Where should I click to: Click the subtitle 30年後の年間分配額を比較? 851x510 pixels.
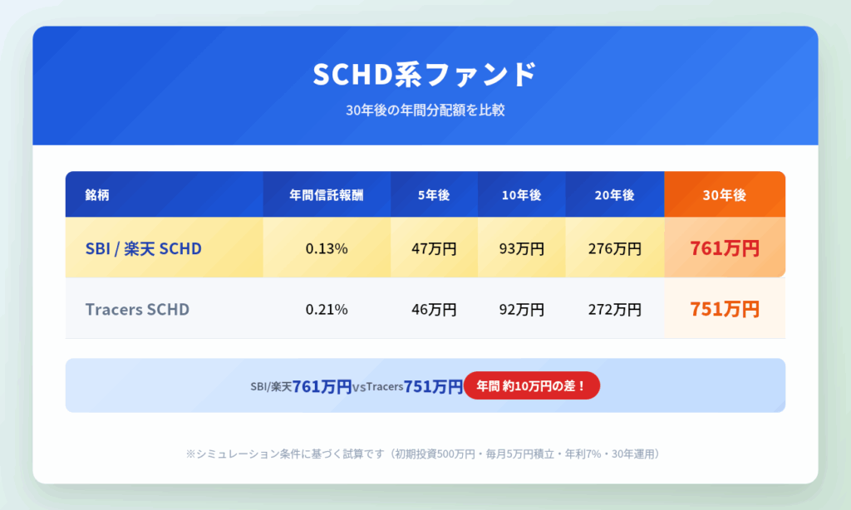pyautogui.click(x=425, y=110)
